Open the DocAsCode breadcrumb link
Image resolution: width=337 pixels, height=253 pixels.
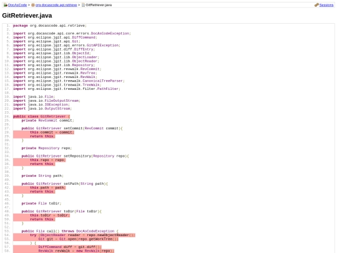pyautogui.click(x=17, y=5)
